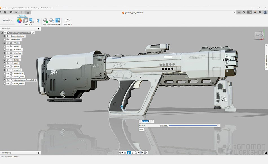Show the Sketches folder via eye icon
The image size is (268, 164).
pos(8,53)
